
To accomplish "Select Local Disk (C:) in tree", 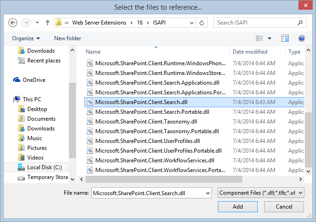I will click(x=36, y=167).
